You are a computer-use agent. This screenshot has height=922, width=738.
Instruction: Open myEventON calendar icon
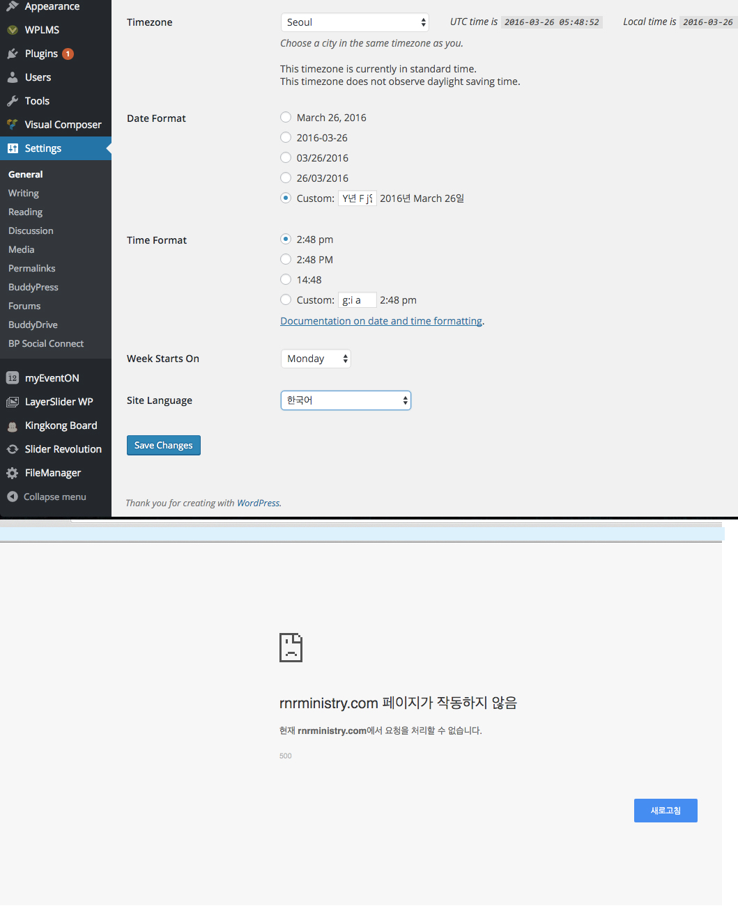coord(13,378)
